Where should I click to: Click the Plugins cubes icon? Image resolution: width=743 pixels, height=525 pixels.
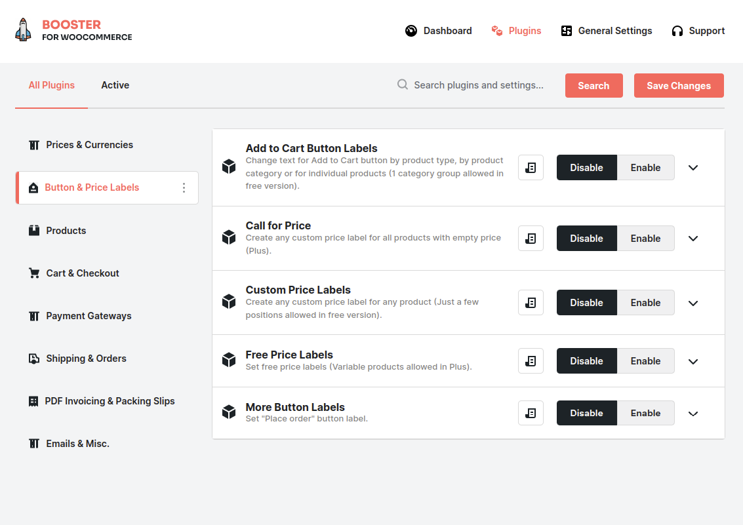pyautogui.click(x=496, y=31)
